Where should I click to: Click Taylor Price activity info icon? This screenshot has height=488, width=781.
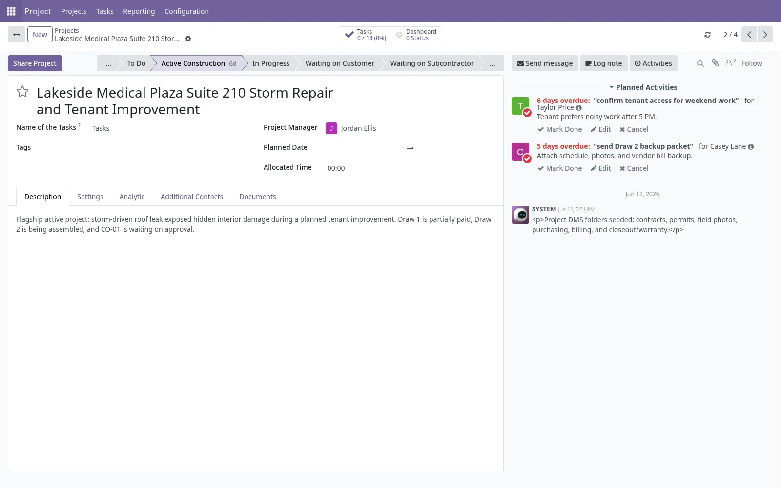coord(579,108)
